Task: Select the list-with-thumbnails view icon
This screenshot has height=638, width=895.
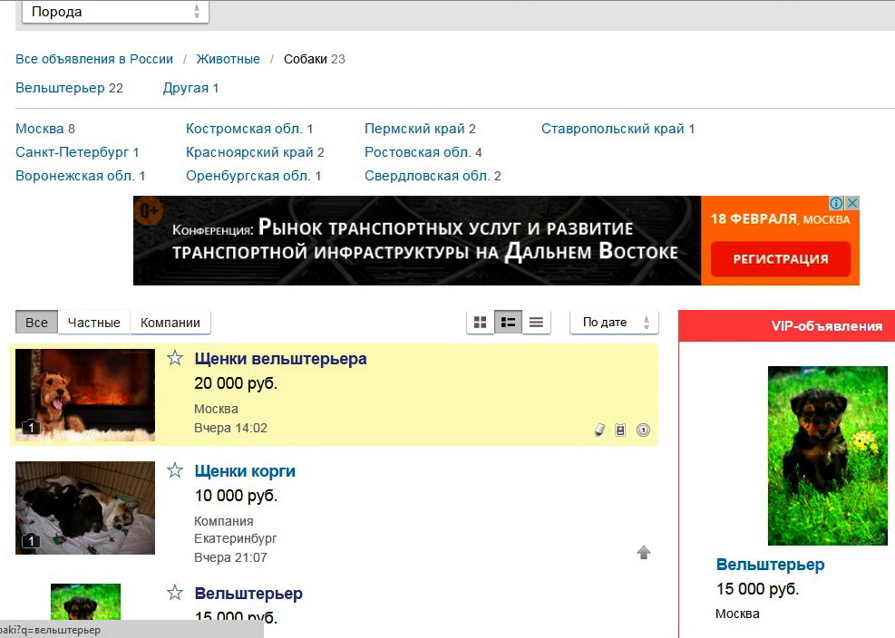Action: 508,323
